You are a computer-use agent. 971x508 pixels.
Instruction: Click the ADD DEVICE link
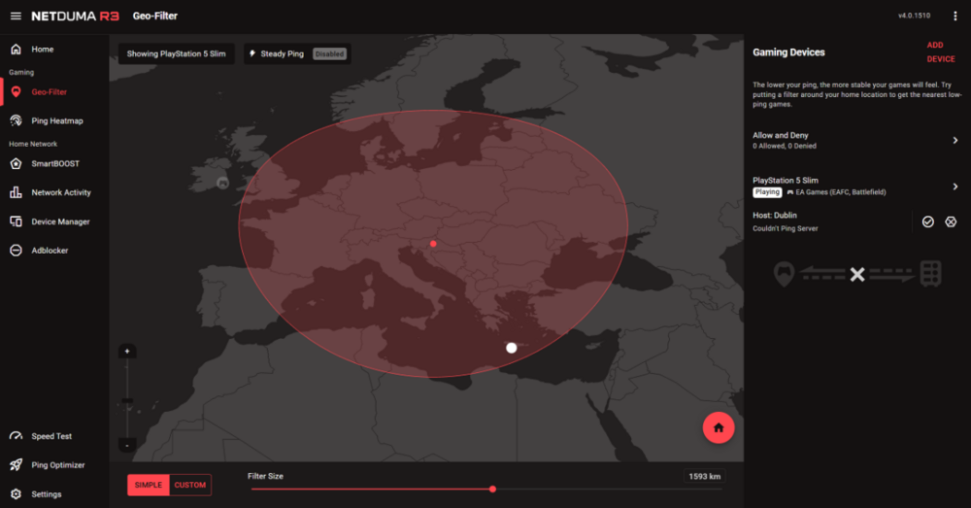[x=941, y=52]
